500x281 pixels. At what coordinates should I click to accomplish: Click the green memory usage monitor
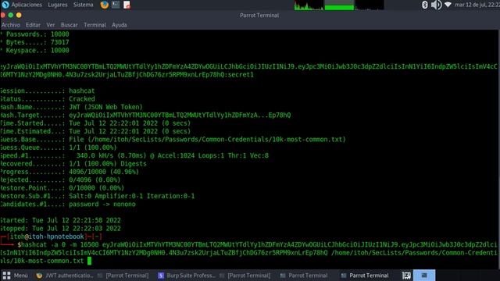pyautogui.click(x=339, y=5)
